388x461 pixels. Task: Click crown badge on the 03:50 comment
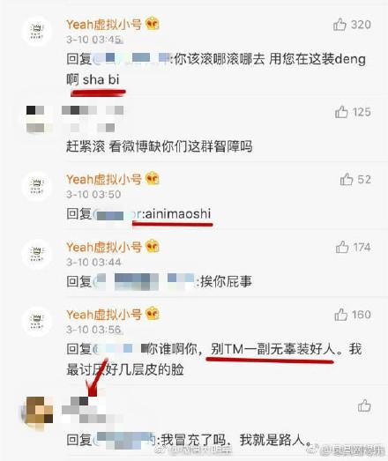click(x=153, y=178)
